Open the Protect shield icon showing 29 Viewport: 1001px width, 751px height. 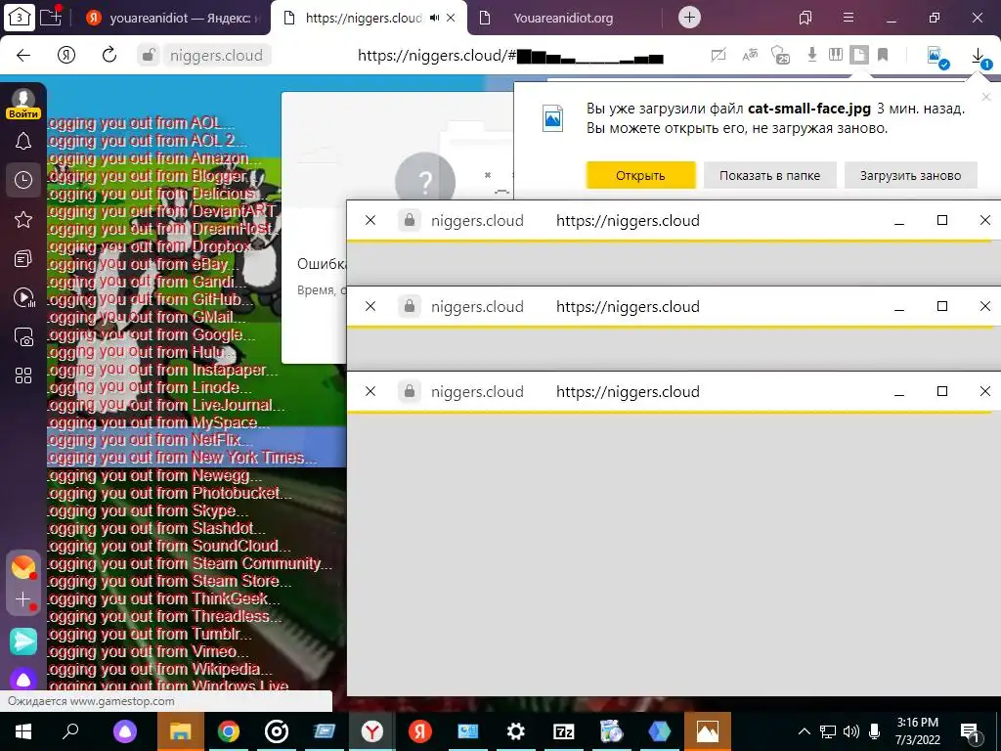tap(779, 55)
